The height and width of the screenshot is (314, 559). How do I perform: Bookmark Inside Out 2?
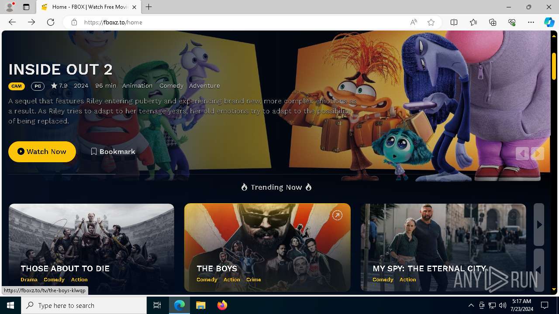[x=113, y=151]
